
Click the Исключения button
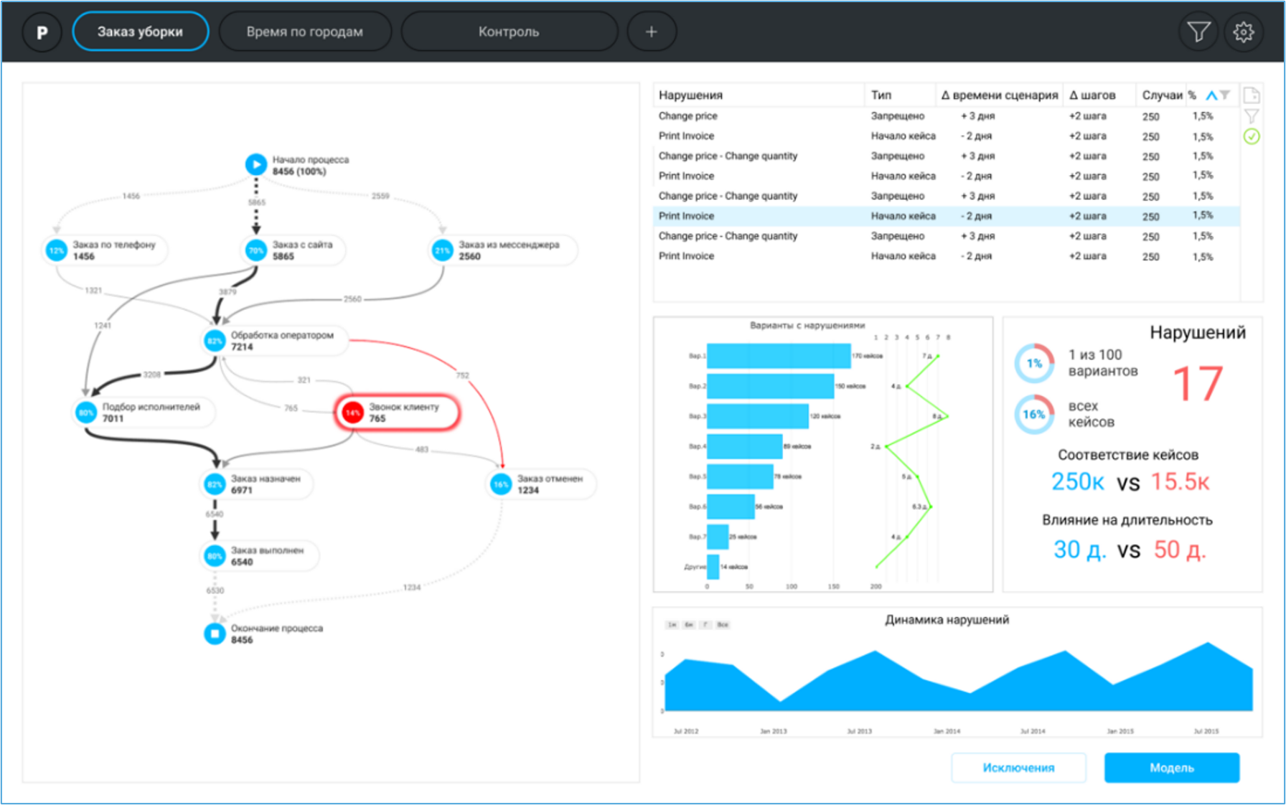(x=1018, y=768)
